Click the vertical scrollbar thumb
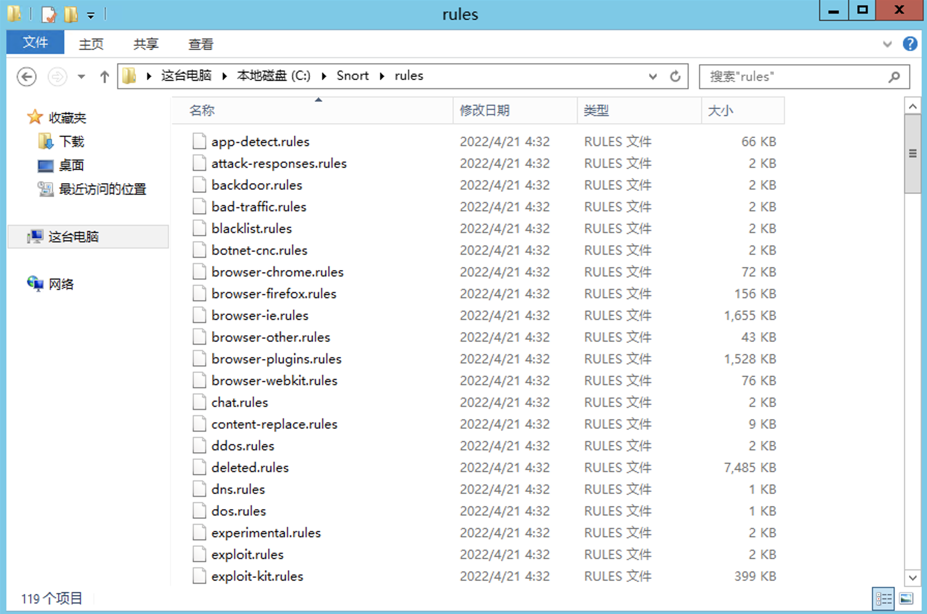The height and width of the screenshot is (614, 927). pyautogui.click(x=912, y=154)
